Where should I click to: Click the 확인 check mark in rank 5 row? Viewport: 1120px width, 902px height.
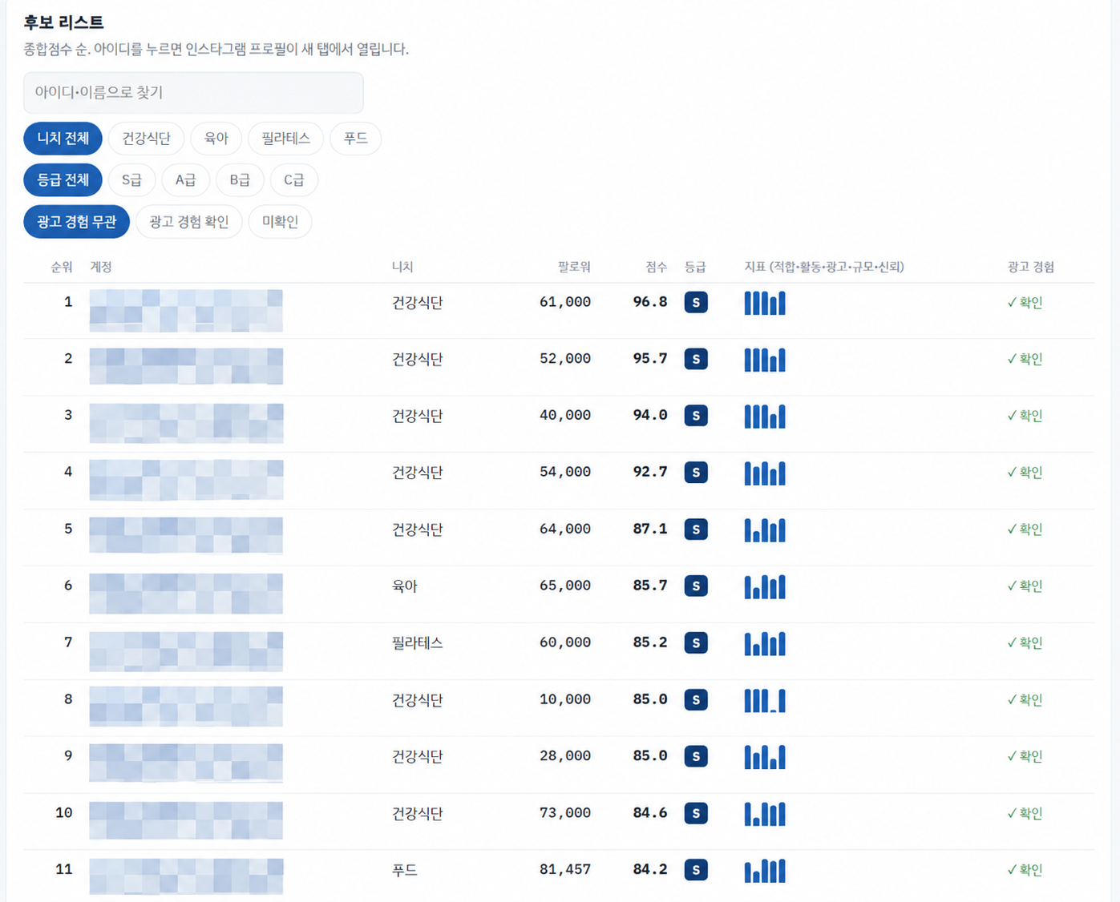pyautogui.click(x=1025, y=530)
